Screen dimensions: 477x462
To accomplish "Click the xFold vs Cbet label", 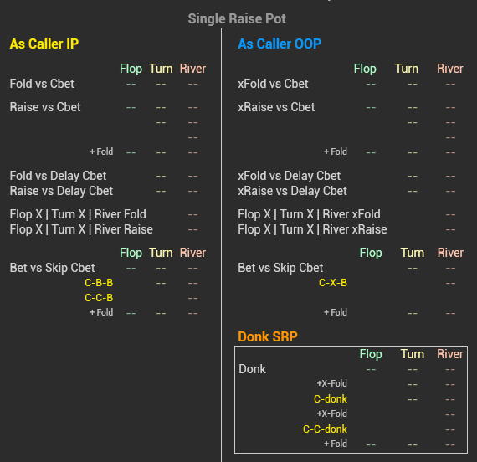I will 273,84.
